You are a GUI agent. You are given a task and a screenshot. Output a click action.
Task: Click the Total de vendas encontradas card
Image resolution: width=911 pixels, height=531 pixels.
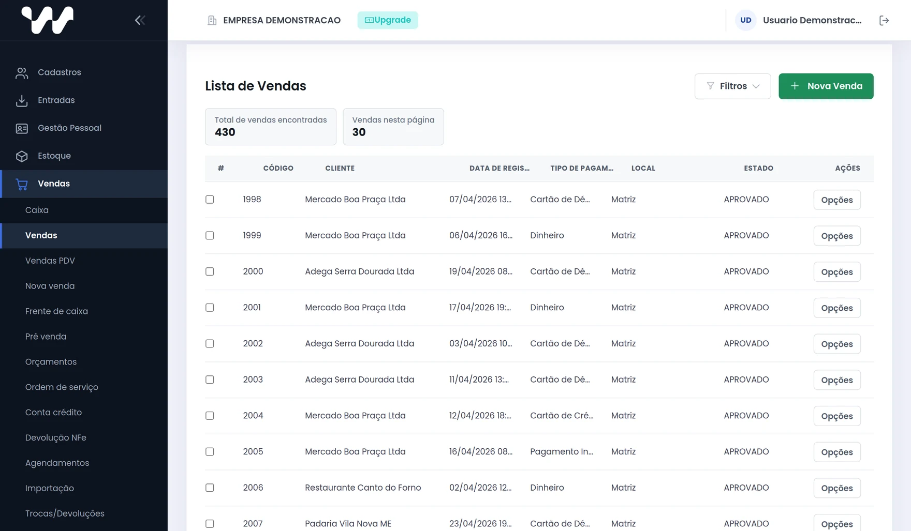271,127
